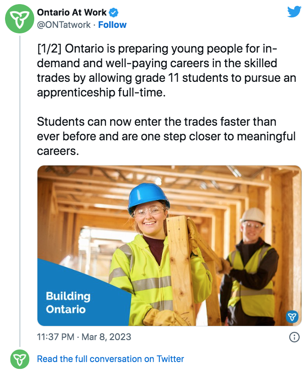Click the small trillium avatar beside conversation link

(18, 359)
